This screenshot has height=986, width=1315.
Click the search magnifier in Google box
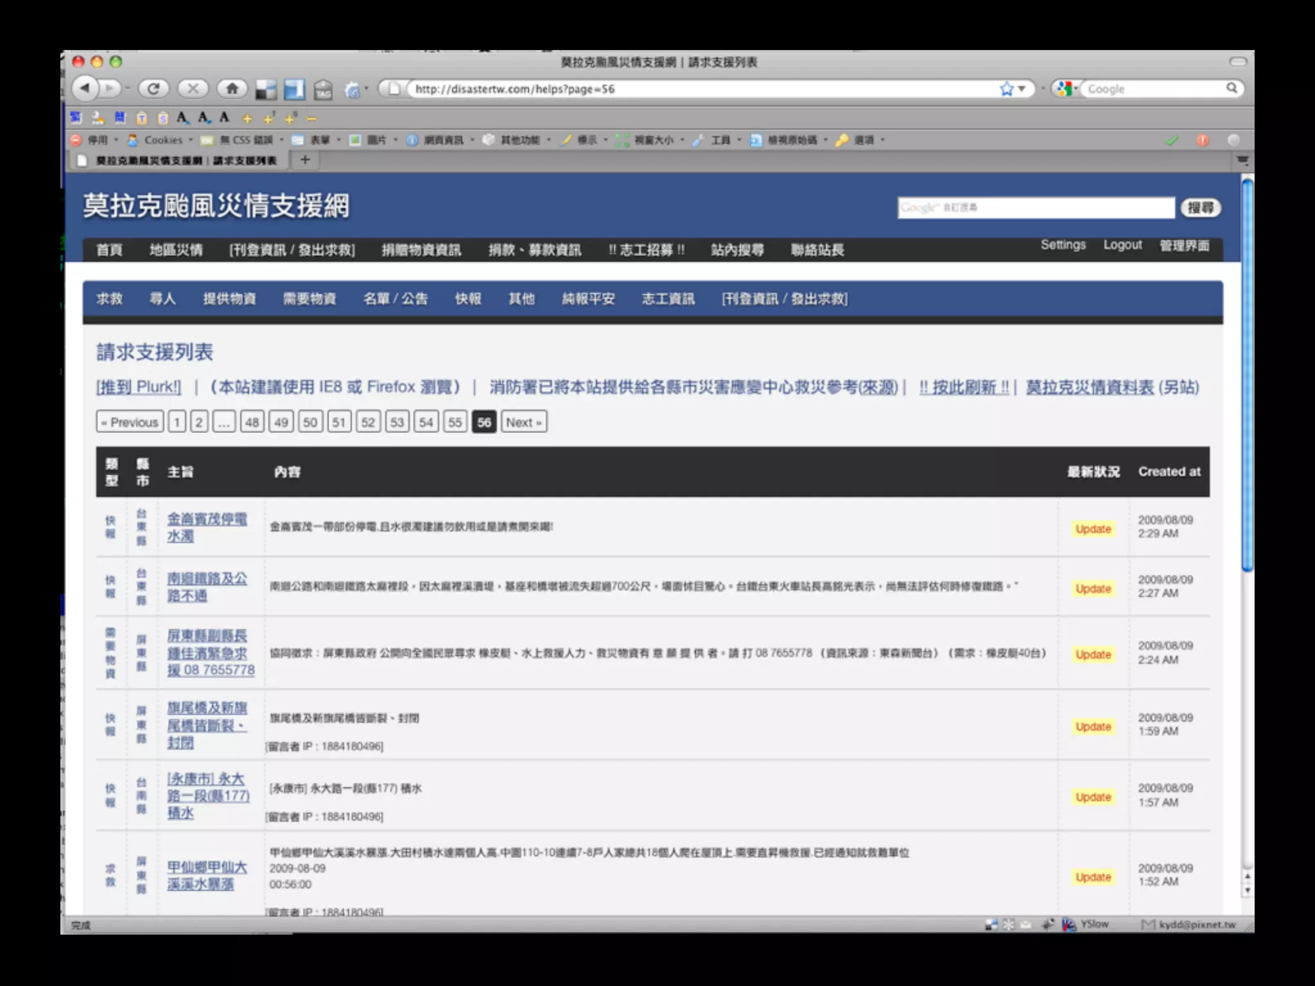coord(1232,88)
